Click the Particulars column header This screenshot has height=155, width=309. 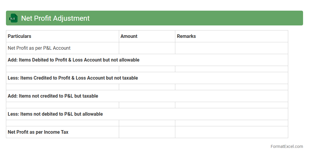[x=20, y=36]
